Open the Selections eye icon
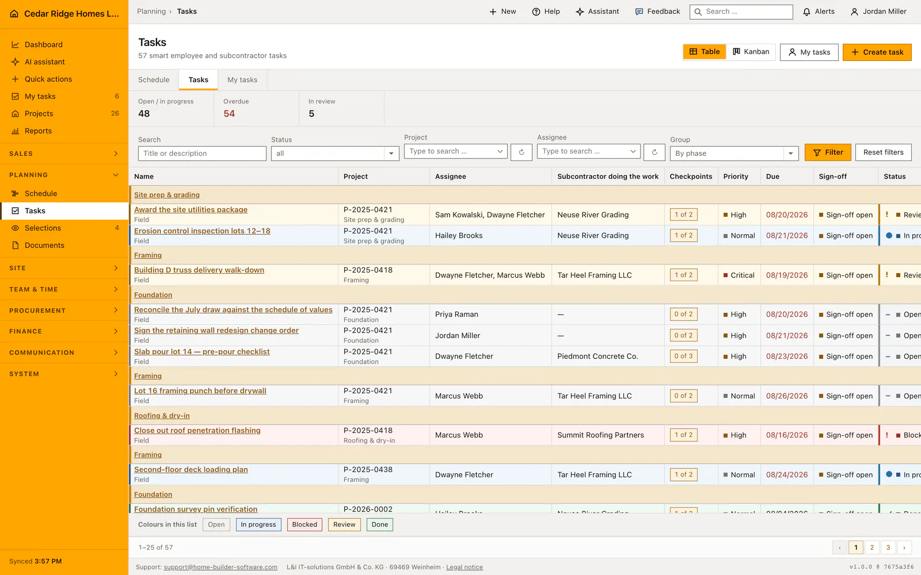The image size is (921, 575). (16, 228)
